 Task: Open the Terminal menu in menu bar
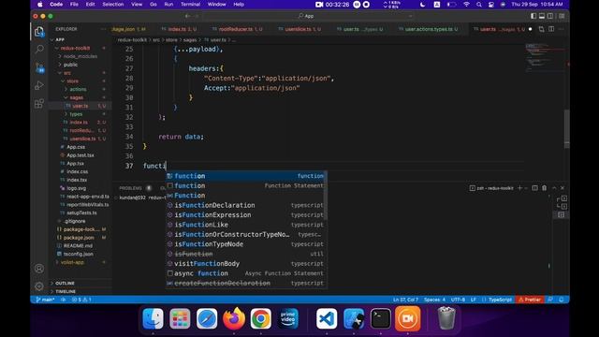pyautogui.click(x=191, y=5)
